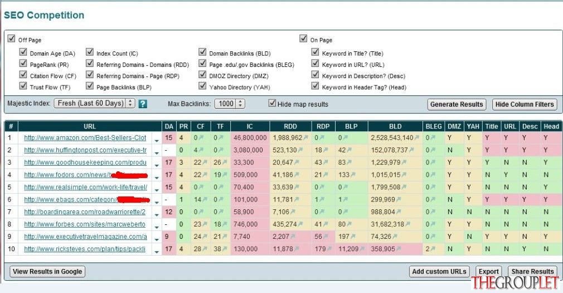This screenshot has height=293, width=563.
Task: Open arrow icon next to ricksteves BLD 358,905
Action: click(398, 249)
